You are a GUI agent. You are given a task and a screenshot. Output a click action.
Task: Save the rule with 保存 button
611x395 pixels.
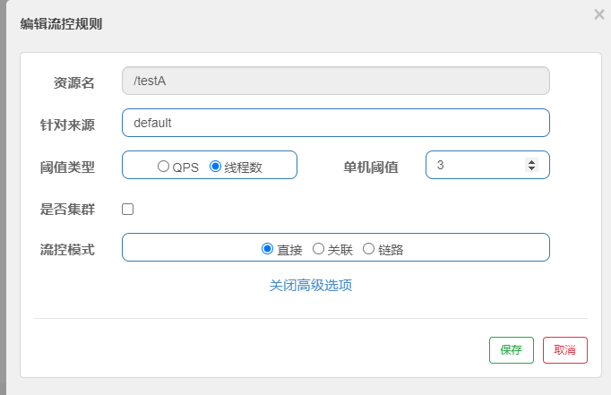(512, 350)
